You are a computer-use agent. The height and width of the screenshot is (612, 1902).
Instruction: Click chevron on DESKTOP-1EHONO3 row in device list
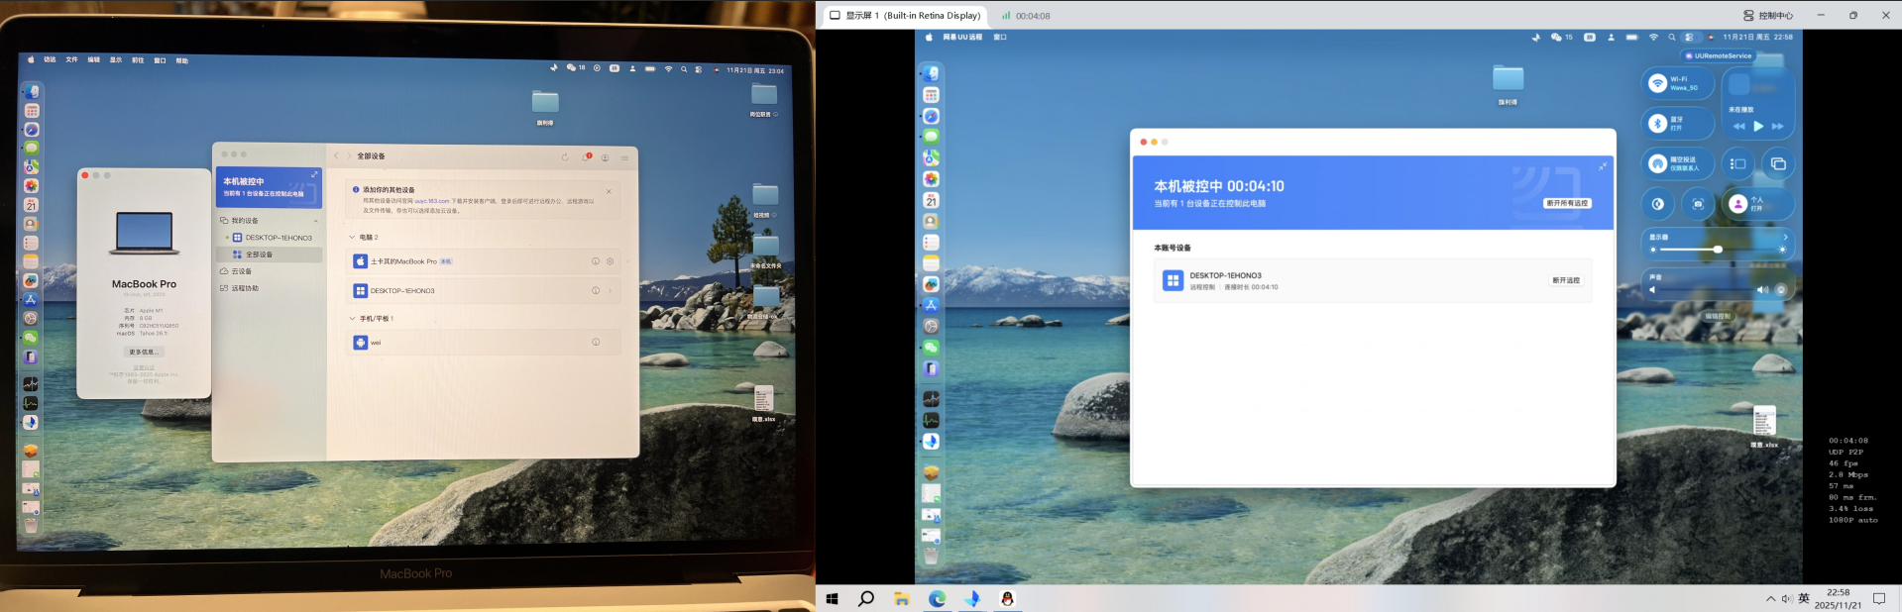click(610, 291)
